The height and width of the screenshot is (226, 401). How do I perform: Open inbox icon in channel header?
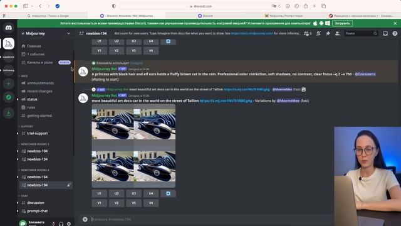(385, 33)
